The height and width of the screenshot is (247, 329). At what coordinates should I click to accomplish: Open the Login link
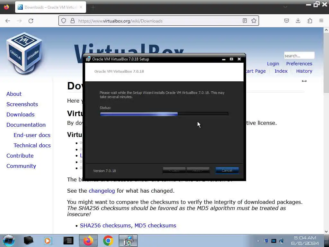(273, 64)
